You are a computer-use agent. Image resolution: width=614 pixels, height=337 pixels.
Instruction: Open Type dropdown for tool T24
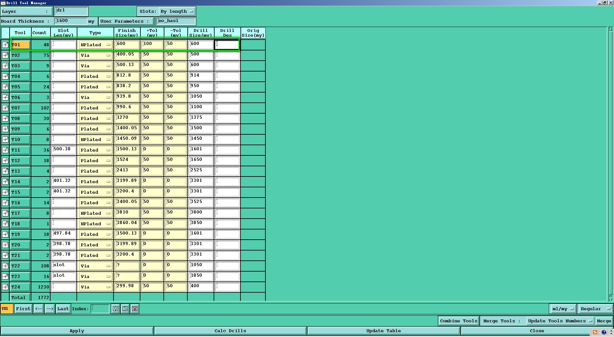(x=95, y=287)
